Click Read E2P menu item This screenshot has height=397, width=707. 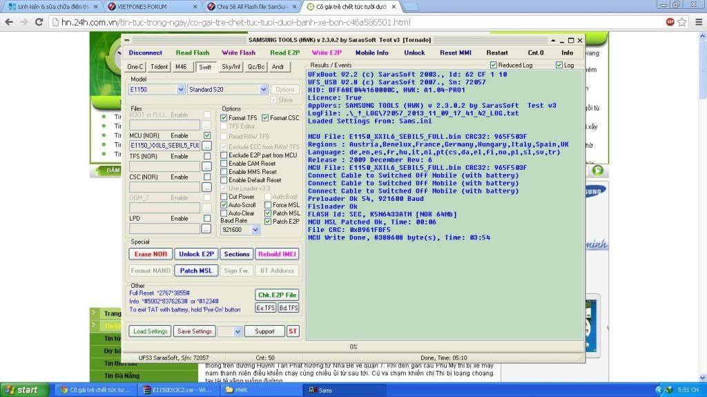click(285, 52)
